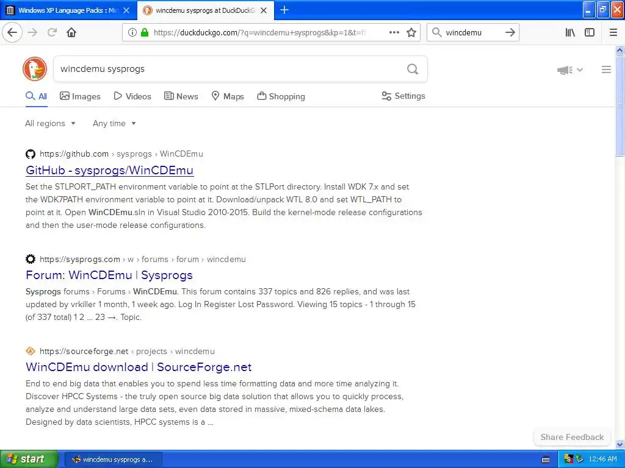The height and width of the screenshot is (468, 625).
Task: Click the keyboard tray icon
Action: (546, 459)
